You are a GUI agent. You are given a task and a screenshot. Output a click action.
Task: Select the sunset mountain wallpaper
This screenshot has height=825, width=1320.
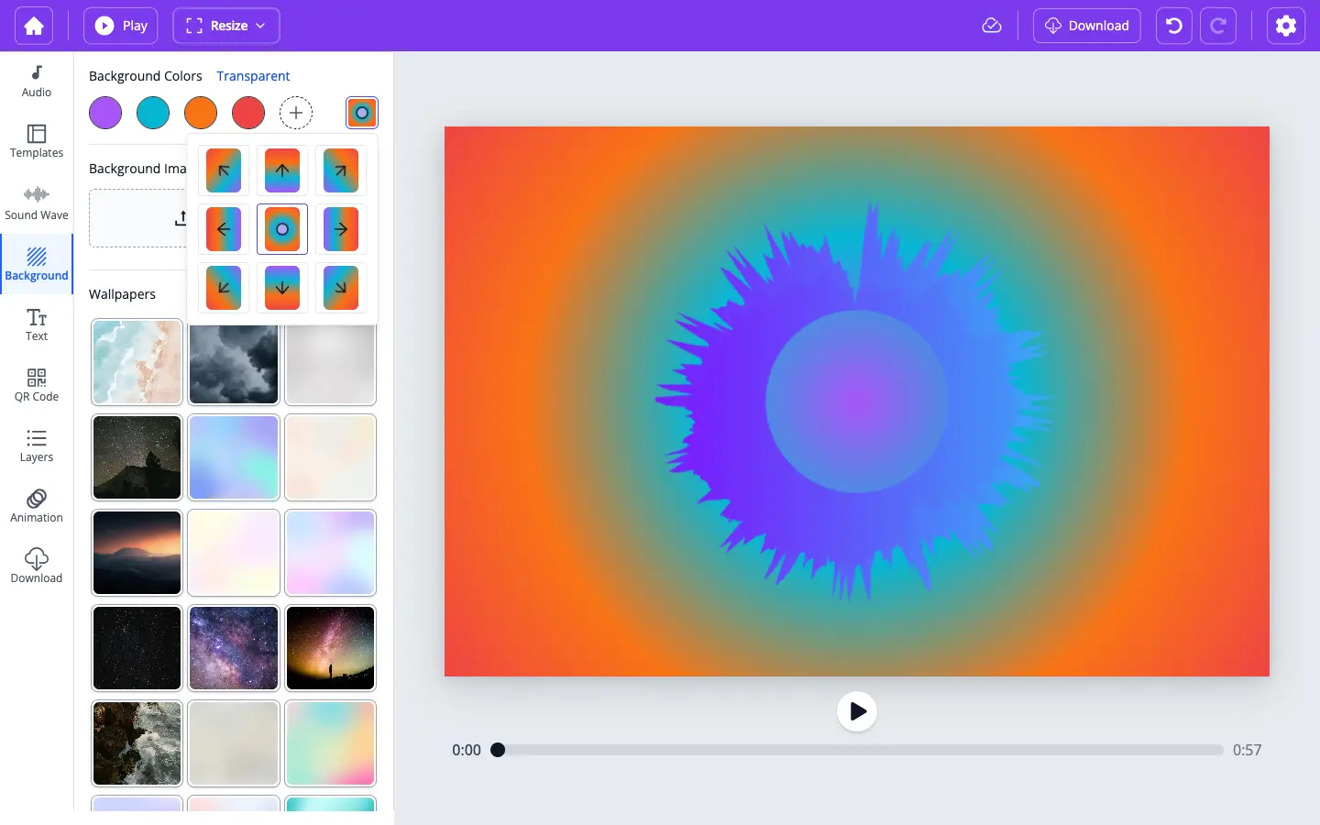click(x=137, y=553)
